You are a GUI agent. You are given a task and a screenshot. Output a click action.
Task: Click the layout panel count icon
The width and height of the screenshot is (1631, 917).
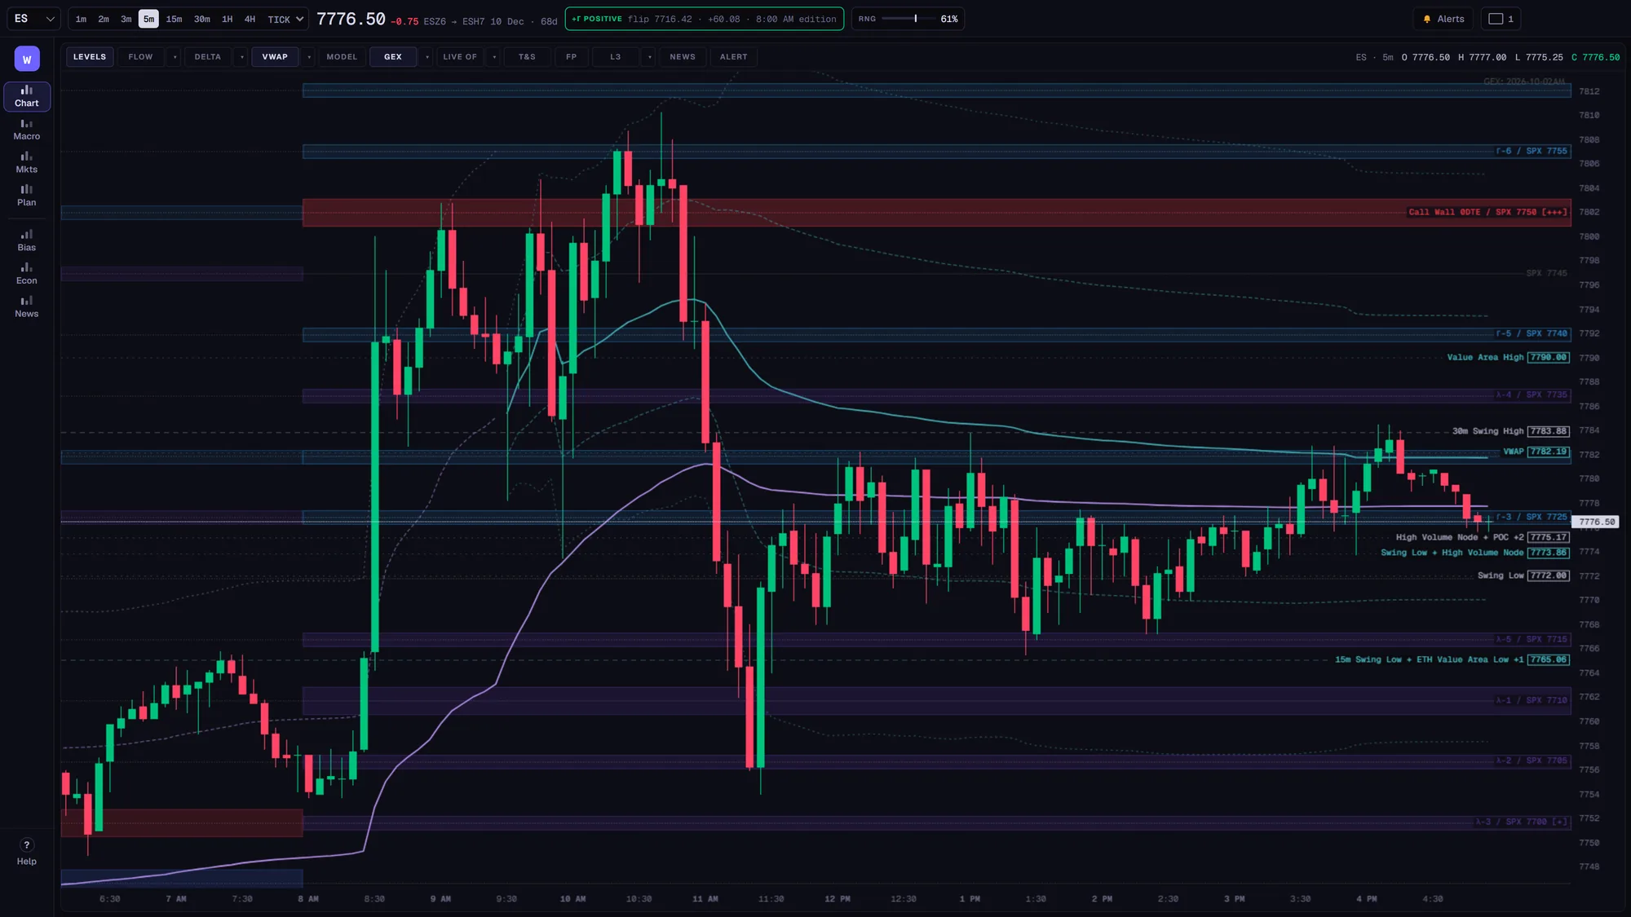tap(1501, 19)
